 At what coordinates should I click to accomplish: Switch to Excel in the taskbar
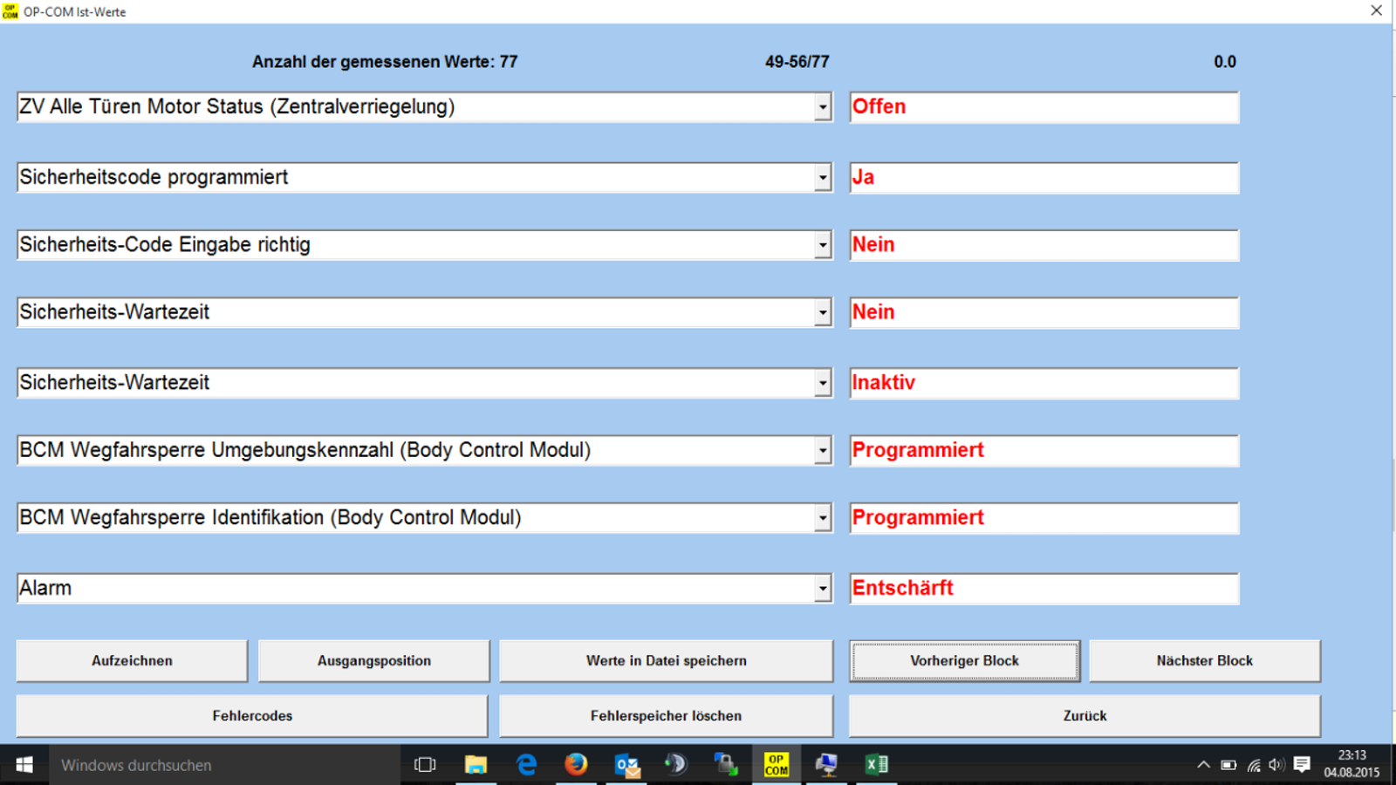point(876,765)
